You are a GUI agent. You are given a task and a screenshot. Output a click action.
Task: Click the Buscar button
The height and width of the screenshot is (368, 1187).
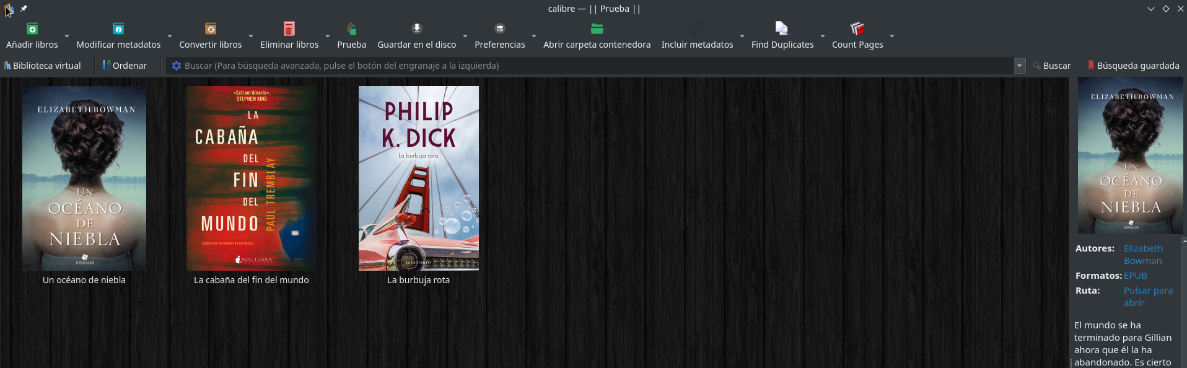[1052, 66]
